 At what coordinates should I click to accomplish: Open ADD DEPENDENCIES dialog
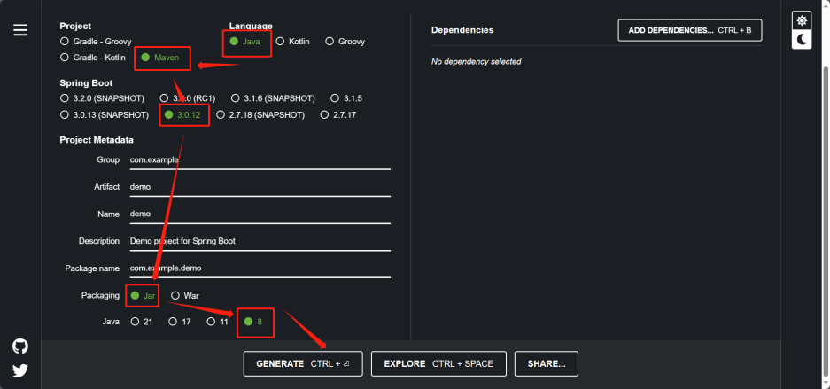(x=690, y=30)
